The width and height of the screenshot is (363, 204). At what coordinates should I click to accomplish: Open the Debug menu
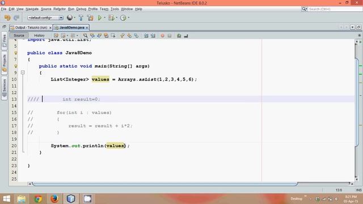[x=81, y=9]
